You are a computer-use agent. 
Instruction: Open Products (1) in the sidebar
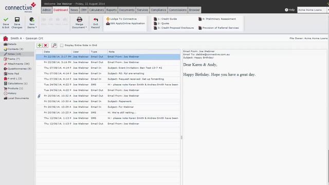[x=13, y=88]
